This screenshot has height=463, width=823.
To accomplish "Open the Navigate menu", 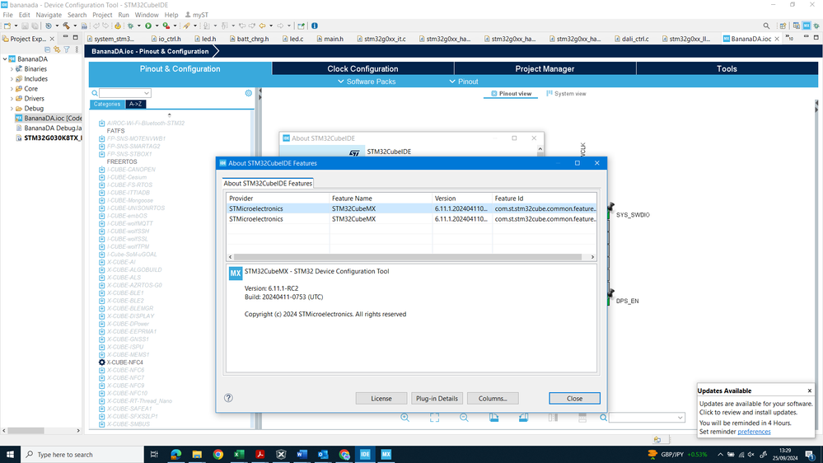I will coord(49,15).
